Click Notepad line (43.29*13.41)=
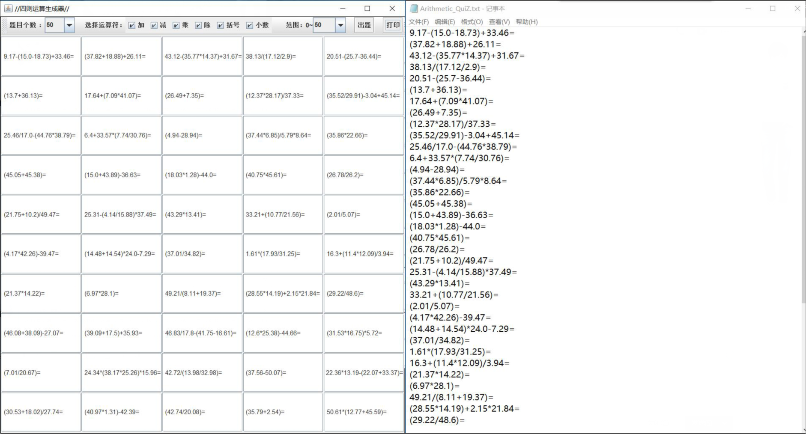Image resolution: width=806 pixels, height=434 pixels. tap(439, 283)
